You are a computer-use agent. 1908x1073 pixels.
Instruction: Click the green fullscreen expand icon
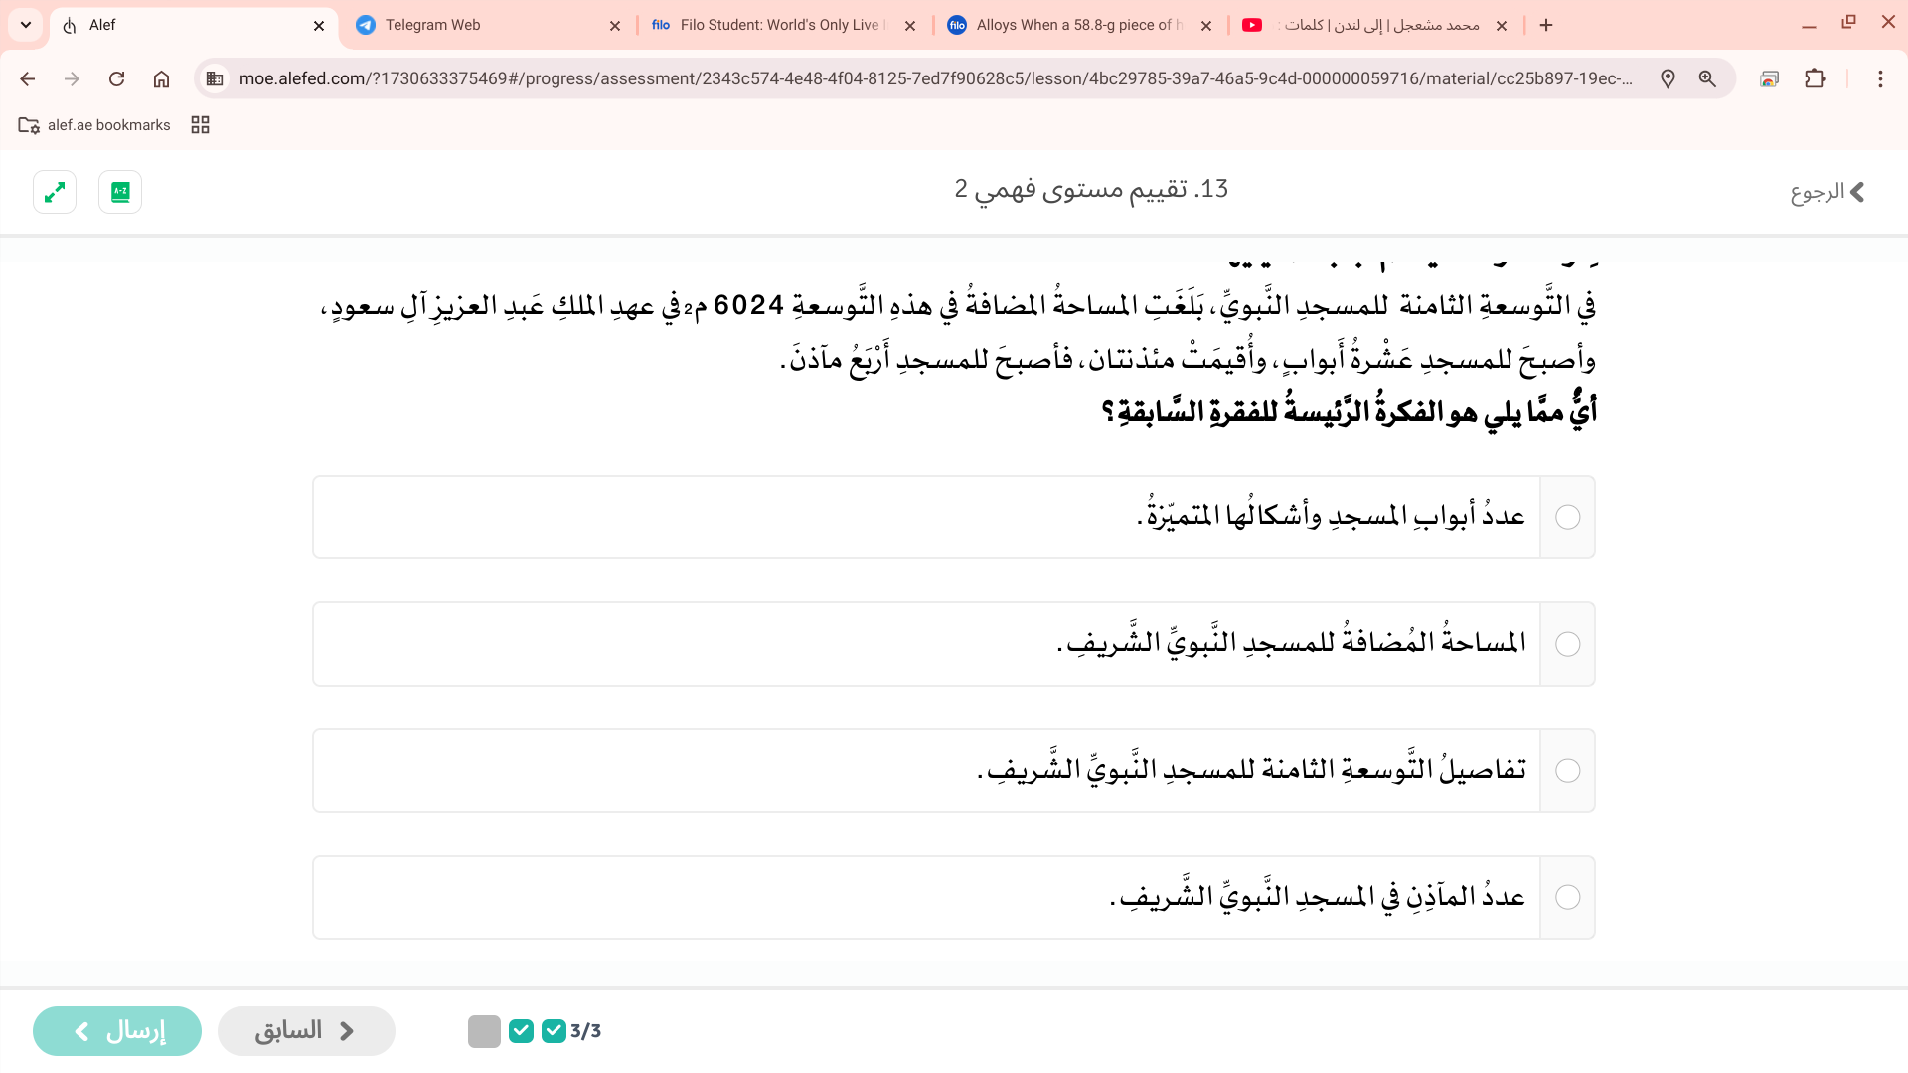coord(55,192)
